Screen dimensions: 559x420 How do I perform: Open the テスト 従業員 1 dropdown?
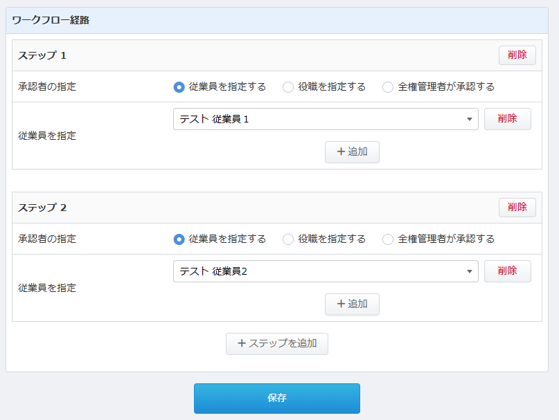(326, 119)
